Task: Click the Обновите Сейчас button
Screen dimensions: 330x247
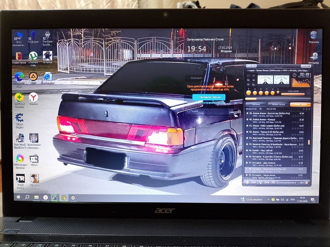Action: (x=209, y=97)
